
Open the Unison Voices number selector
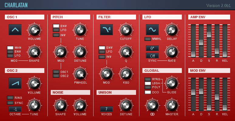107,109
